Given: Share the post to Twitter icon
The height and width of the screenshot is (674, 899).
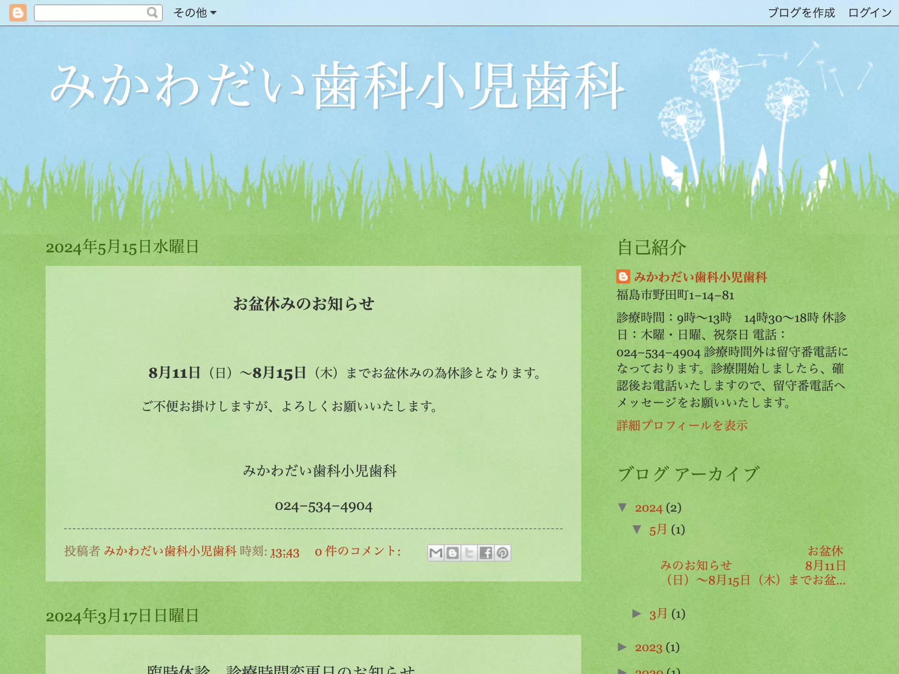Looking at the screenshot, I should coord(469,553).
